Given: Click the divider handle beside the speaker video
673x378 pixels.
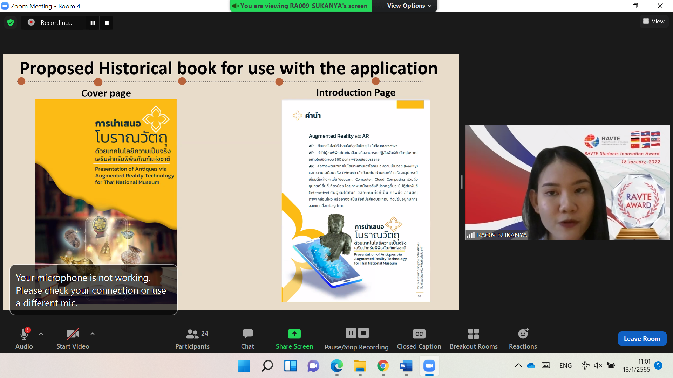Looking at the screenshot, I should coord(462,182).
